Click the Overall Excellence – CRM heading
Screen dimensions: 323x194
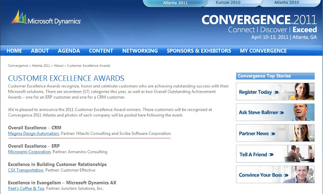tap(35, 128)
